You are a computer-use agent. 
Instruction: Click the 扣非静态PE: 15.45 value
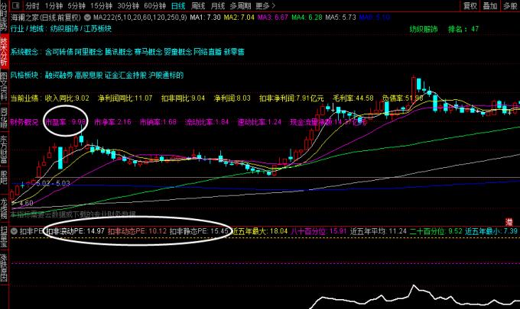[199, 231]
